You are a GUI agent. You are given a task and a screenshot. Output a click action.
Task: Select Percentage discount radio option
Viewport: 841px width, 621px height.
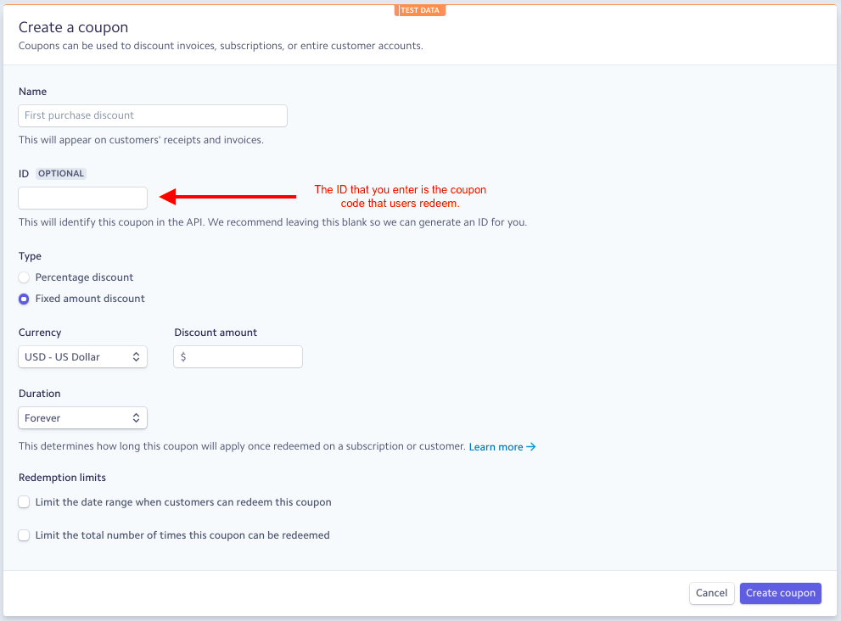[24, 277]
